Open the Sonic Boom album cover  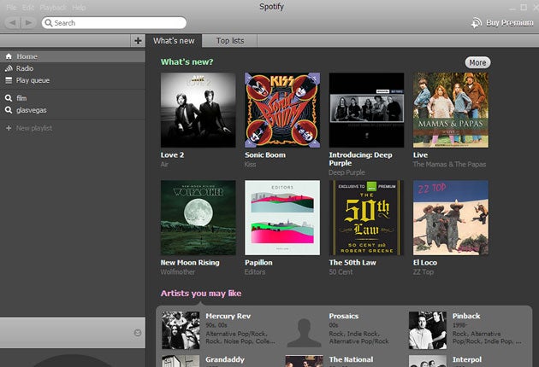pos(281,110)
